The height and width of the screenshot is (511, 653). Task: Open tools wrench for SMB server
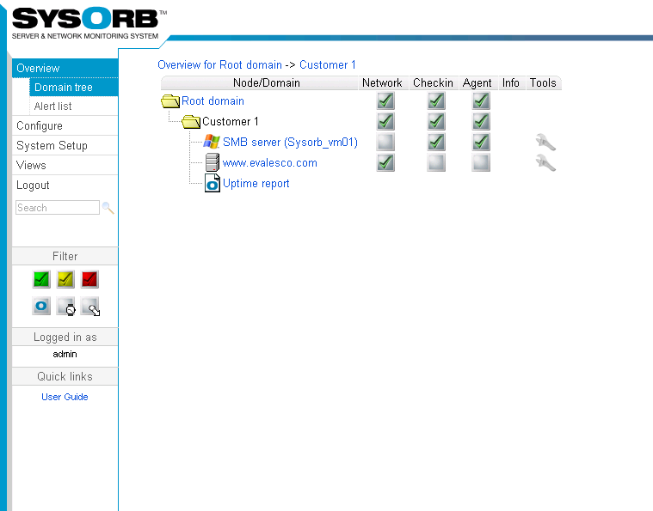pos(545,143)
